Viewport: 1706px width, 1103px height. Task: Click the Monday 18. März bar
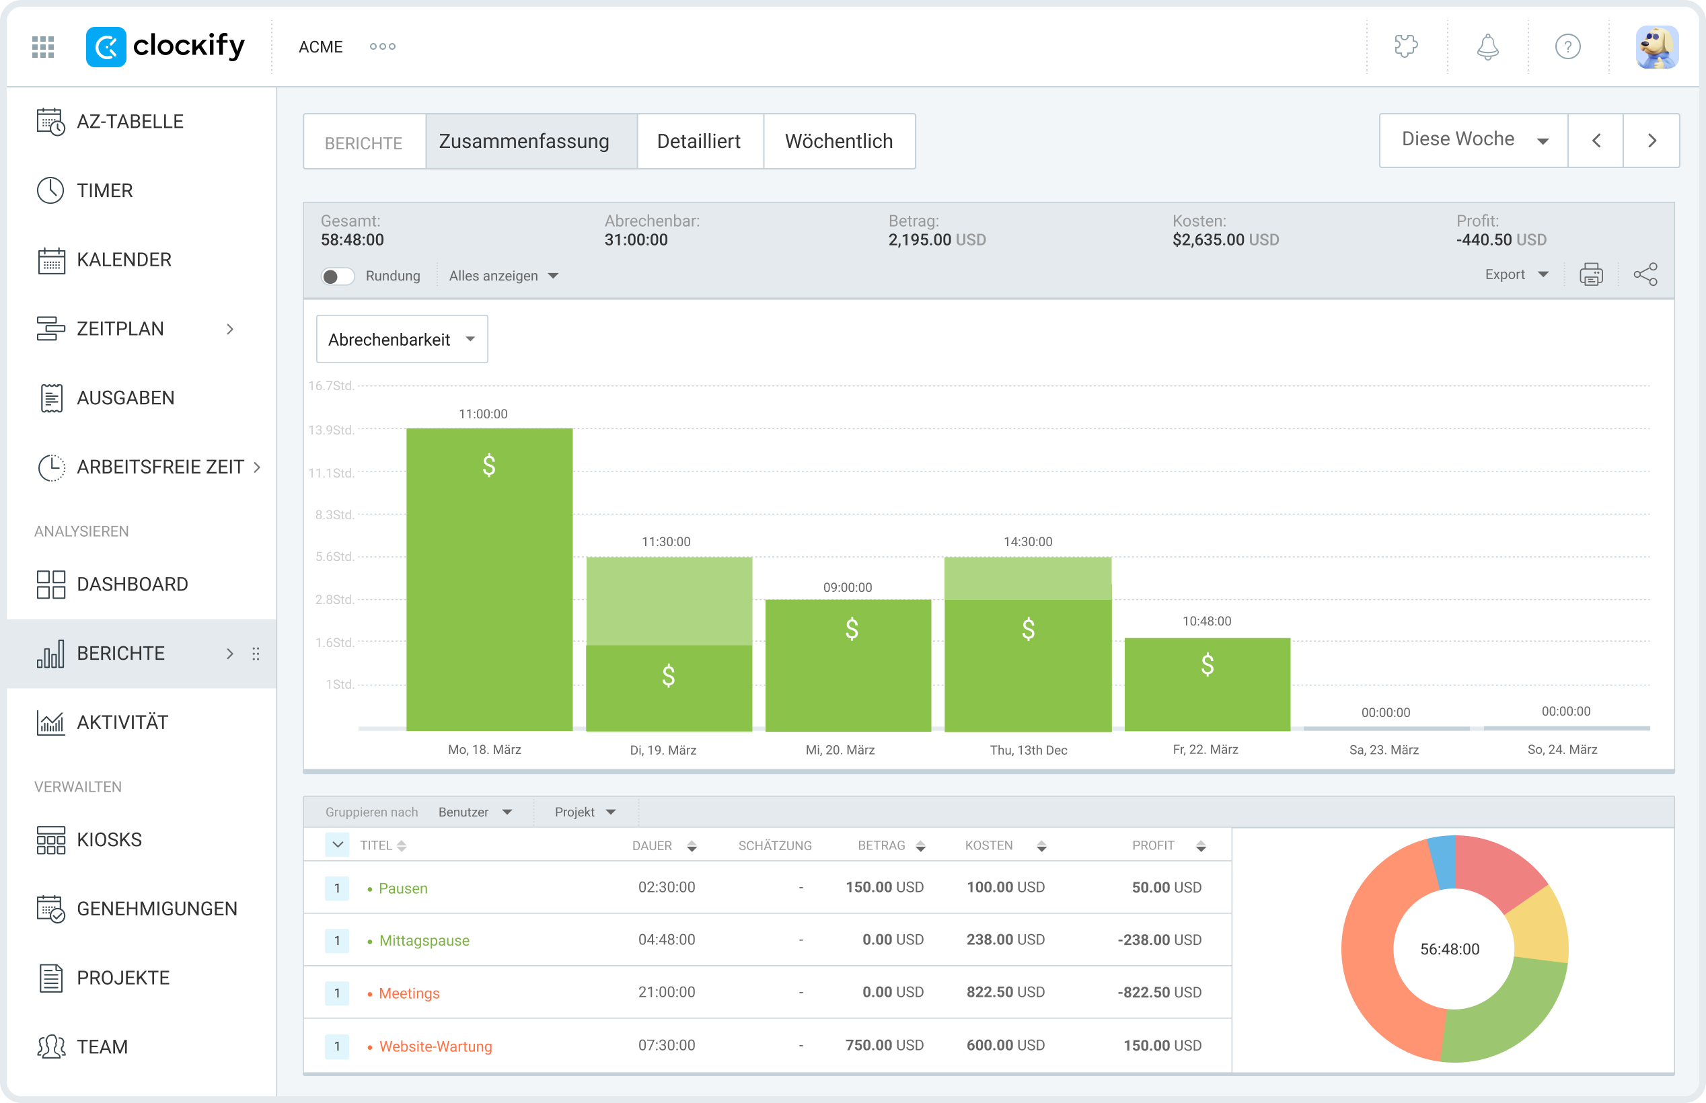coord(489,580)
